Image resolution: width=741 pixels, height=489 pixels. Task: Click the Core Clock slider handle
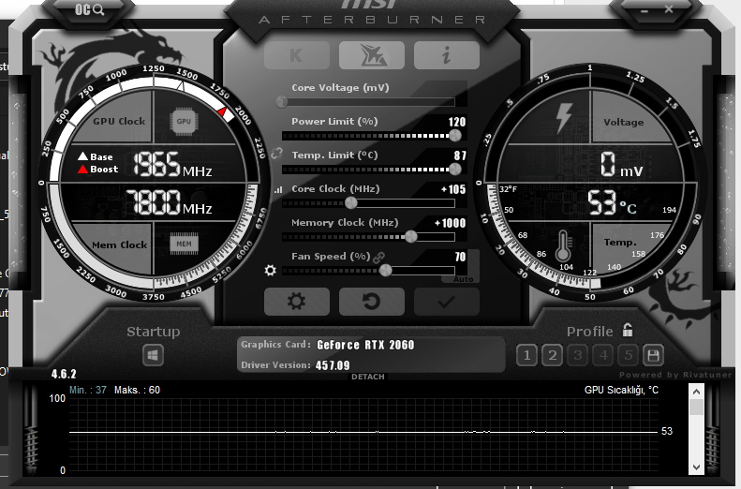(x=350, y=203)
